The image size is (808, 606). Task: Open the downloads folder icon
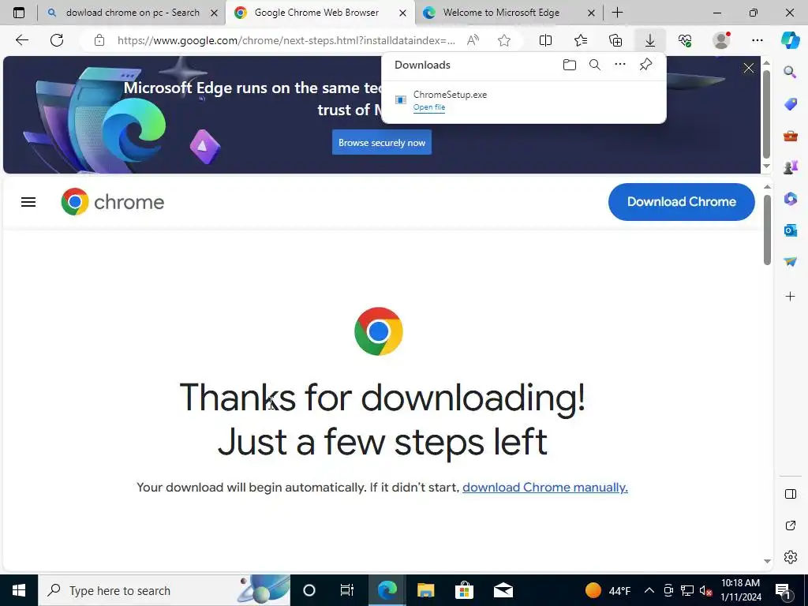[x=570, y=65]
